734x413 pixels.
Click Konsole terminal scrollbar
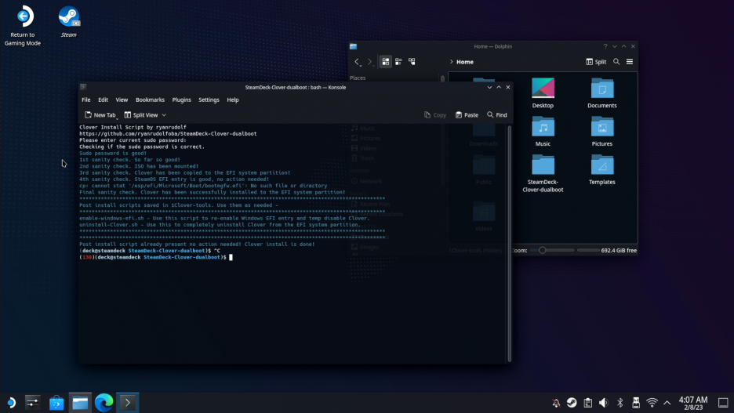click(509, 243)
